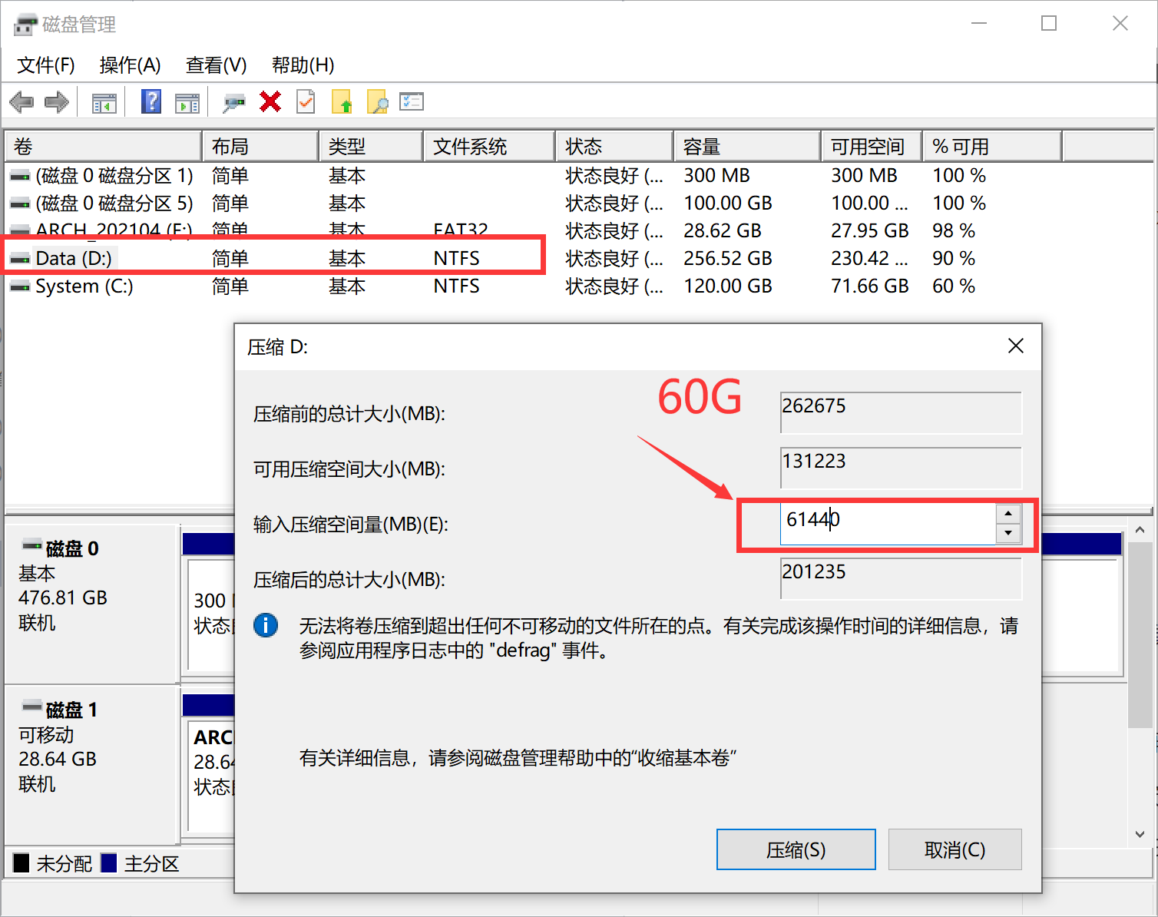Select the (磁盘 0 磁盘分区 1) volume row
The image size is (1158, 917).
pyautogui.click(x=580, y=176)
